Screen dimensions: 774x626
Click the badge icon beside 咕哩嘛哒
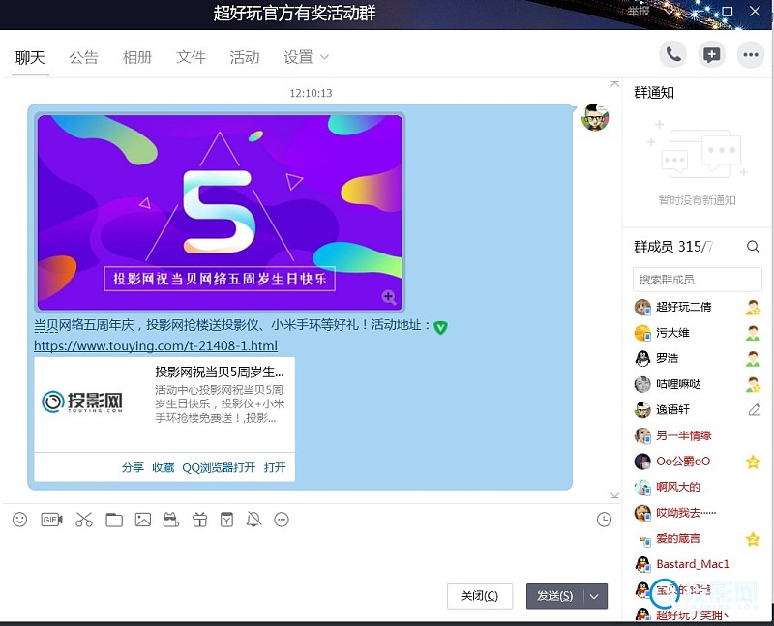pyautogui.click(x=753, y=384)
